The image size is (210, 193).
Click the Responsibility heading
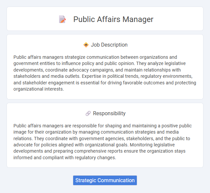click(x=109, y=114)
